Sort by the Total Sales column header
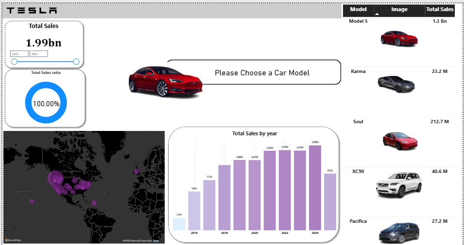Screen dimensions: 464x245 click(x=440, y=10)
